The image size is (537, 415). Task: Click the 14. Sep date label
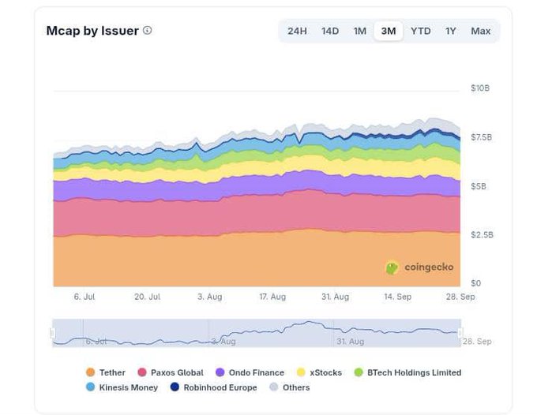[x=397, y=297]
